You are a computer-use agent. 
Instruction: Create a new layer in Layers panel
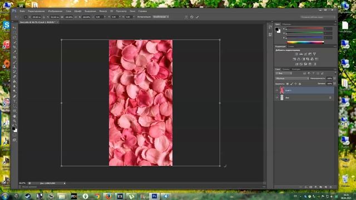(x=325, y=187)
